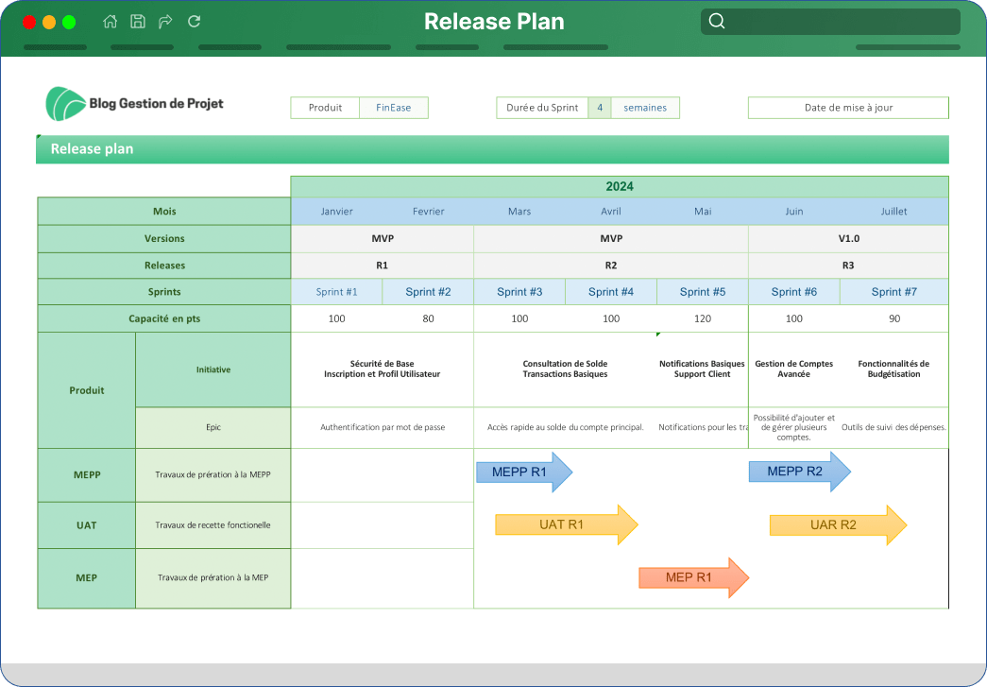Select the Avril month cell

pyautogui.click(x=611, y=212)
